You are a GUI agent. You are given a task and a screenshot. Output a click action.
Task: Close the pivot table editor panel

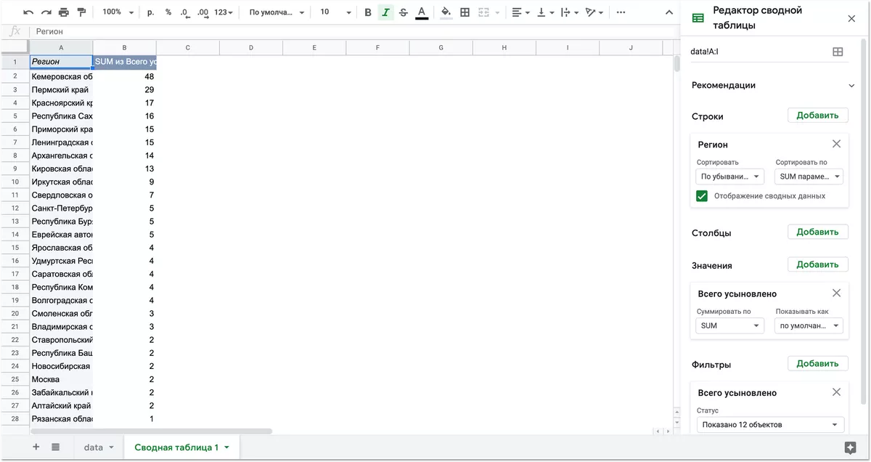point(851,18)
